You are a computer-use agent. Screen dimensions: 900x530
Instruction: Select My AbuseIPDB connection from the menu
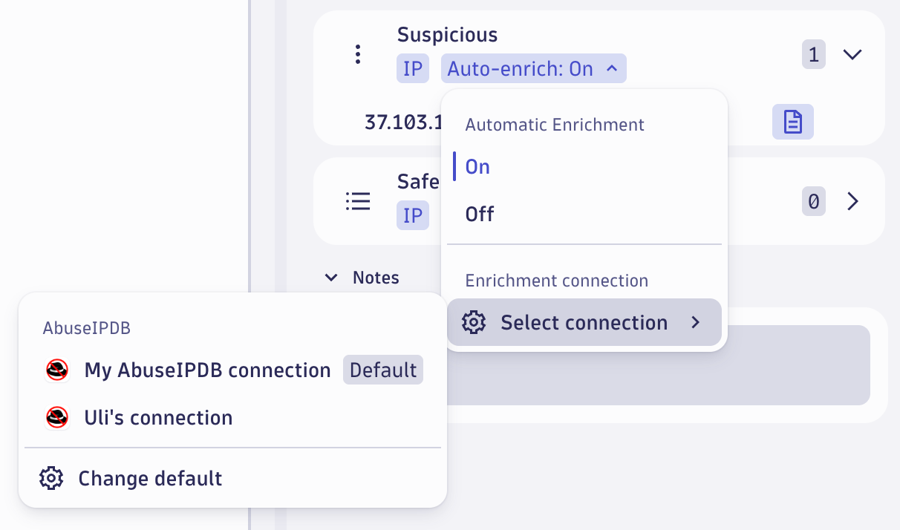pos(208,370)
